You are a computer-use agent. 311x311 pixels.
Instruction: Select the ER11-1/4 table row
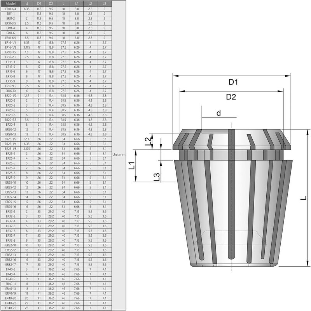click(x=11, y=9)
